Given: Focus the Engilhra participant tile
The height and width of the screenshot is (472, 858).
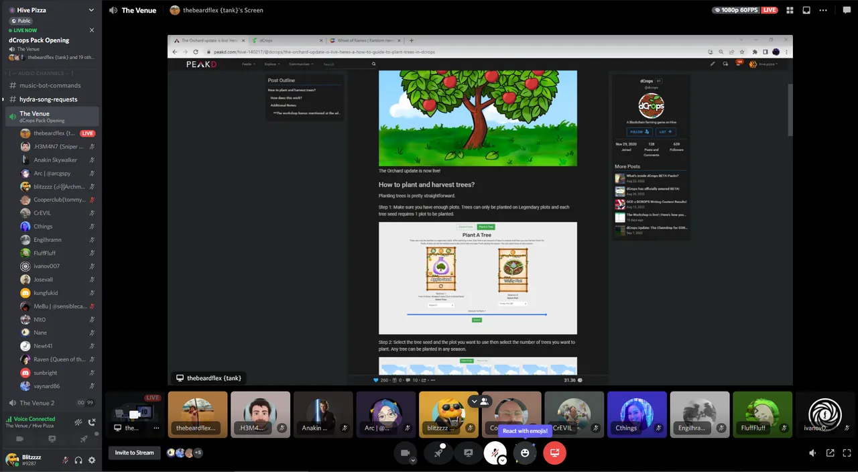Looking at the screenshot, I should (x=700, y=414).
